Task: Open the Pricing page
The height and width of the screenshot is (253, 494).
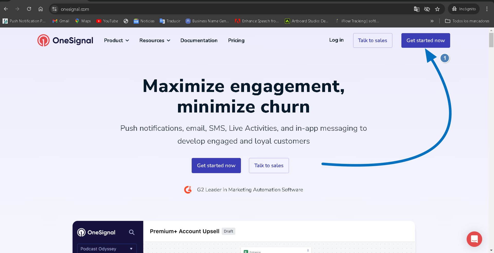Action: 236,41
